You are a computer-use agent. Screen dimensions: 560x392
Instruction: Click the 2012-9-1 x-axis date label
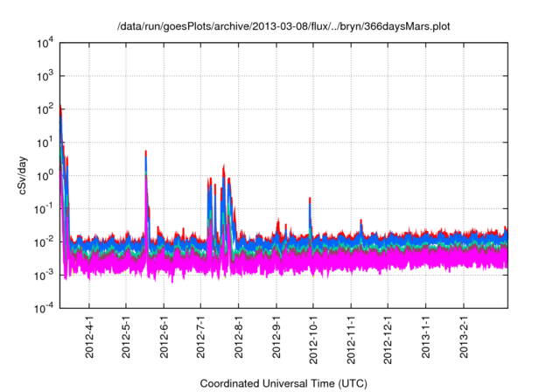point(276,338)
